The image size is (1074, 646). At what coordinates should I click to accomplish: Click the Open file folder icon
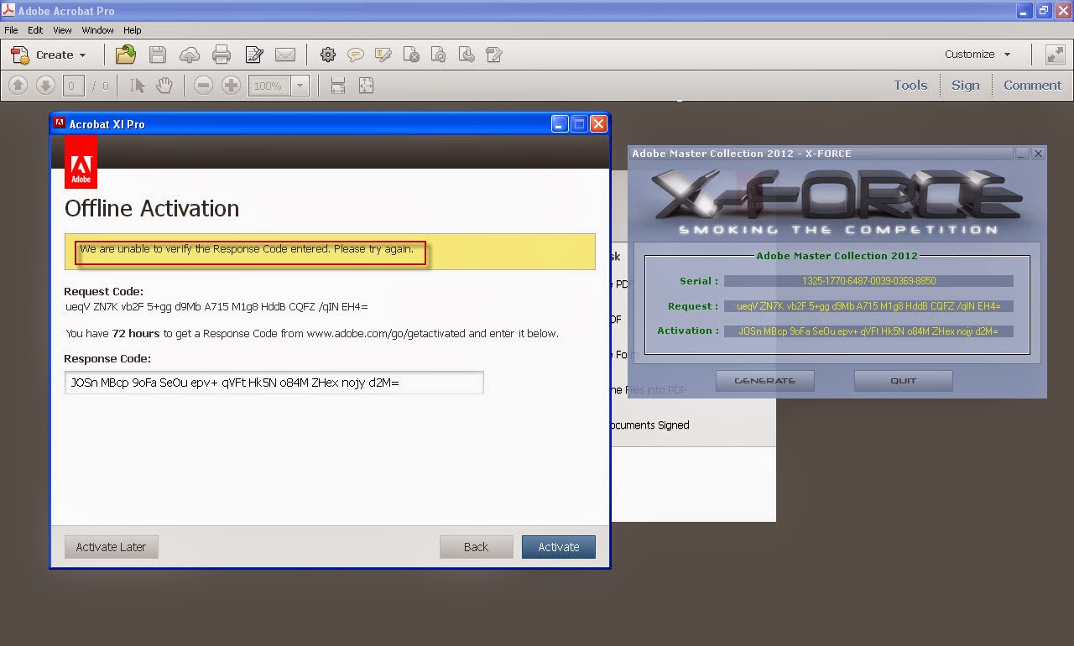click(126, 55)
